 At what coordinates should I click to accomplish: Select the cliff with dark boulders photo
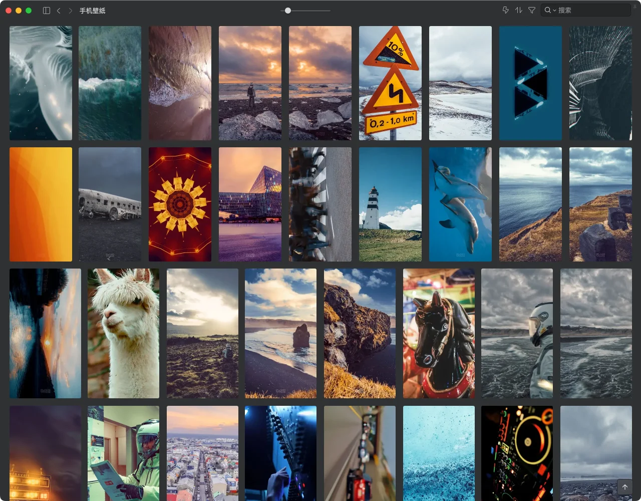coord(600,204)
